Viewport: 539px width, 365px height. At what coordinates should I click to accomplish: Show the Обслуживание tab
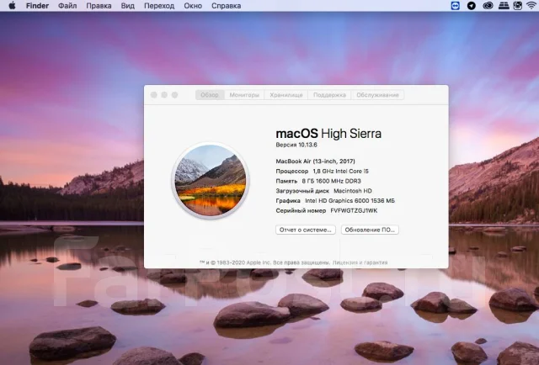pyautogui.click(x=377, y=95)
